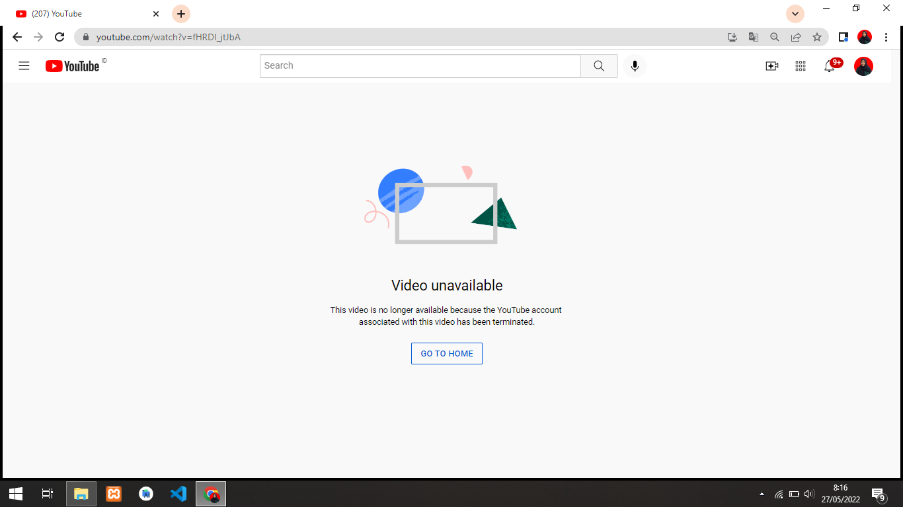
Task: Click the GO TO HOME button
Action: coord(447,354)
